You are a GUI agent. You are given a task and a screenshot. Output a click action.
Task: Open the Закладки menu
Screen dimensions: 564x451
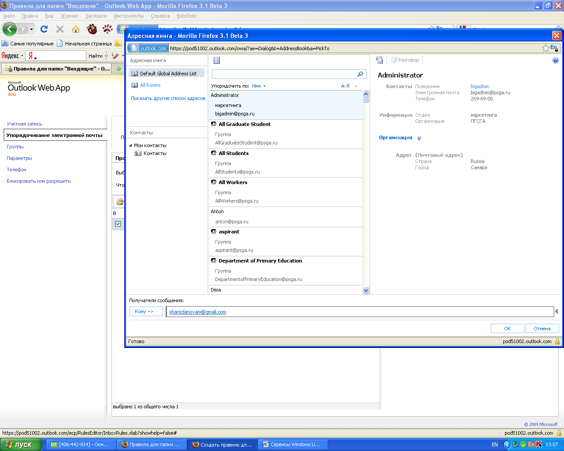(x=96, y=16)
